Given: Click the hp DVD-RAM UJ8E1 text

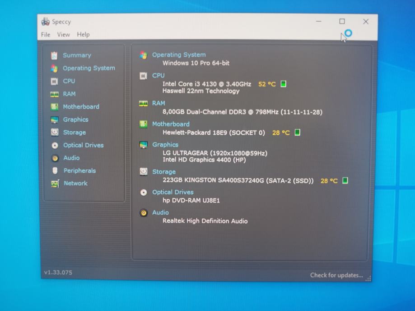Looking at the screenshot, I should point(191,201).
